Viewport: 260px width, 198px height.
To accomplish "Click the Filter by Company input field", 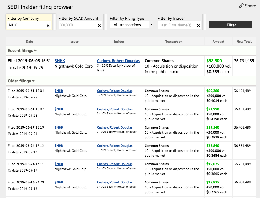I will [26, 25].
